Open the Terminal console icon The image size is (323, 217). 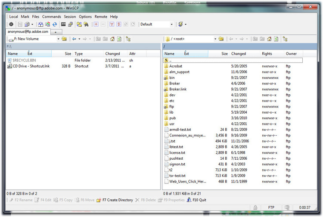(x=63, y=24)
